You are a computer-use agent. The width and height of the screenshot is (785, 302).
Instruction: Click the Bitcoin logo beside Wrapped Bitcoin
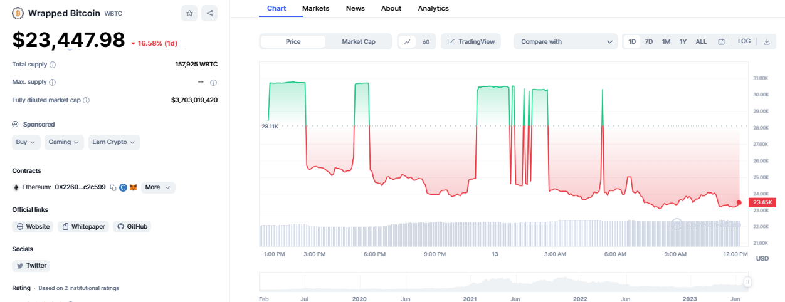(18, 13)
